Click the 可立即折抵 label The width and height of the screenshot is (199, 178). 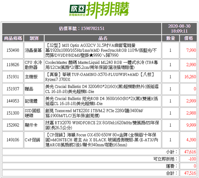(x=165, y=159)
